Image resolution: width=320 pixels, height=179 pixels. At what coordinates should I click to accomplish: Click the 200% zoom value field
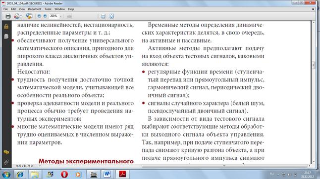click(54, 16)
